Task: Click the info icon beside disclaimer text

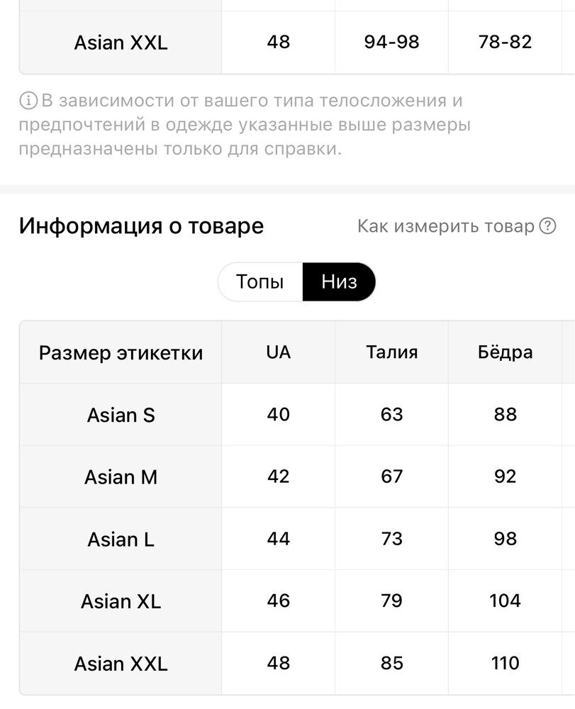Action: (x=28, y=101)
